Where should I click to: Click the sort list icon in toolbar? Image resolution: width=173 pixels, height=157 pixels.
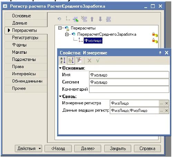[108, 19]
